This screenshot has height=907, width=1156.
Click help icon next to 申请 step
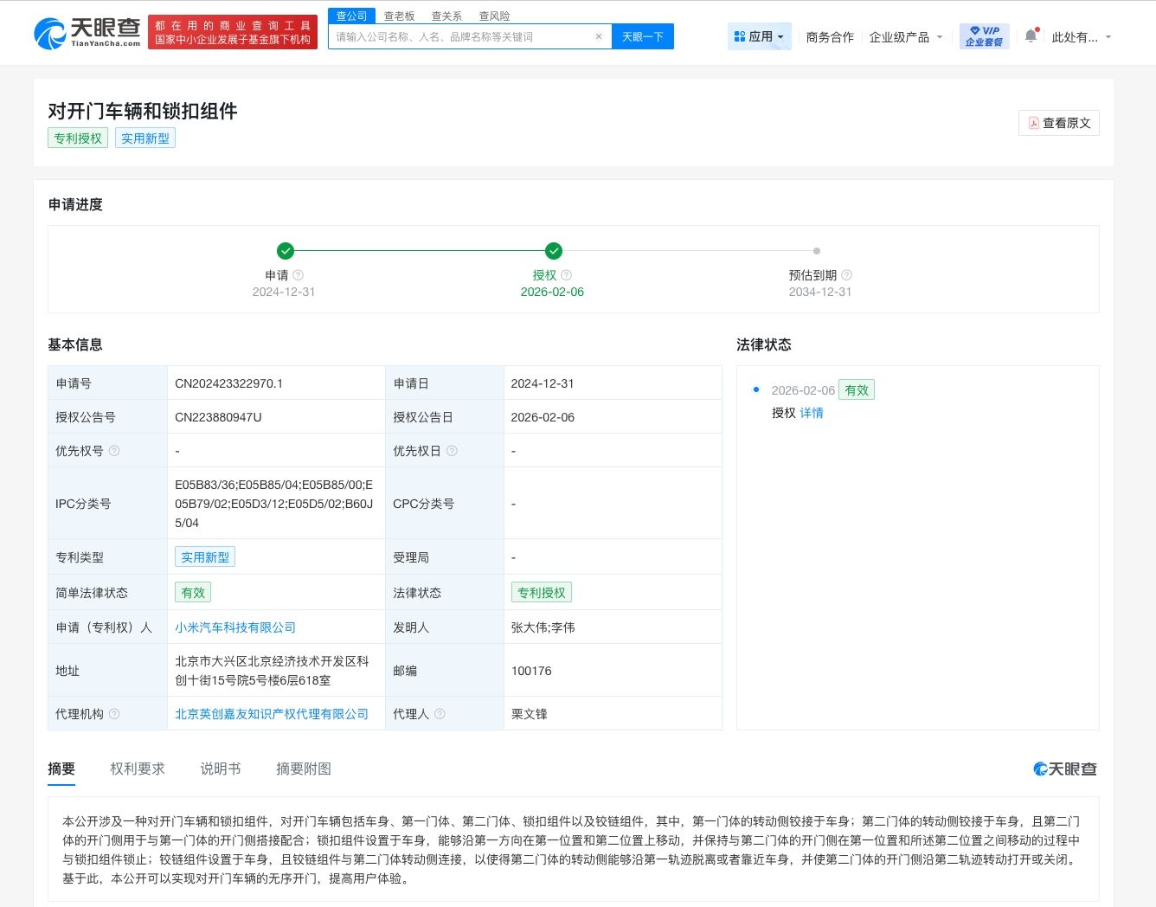click(299, 275)
